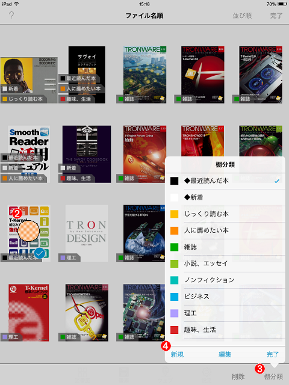Select the TRONWARE Android TRON cover
The width and height of the screenshot is (289, 385).
pyautogui.click(x=261, y=141)
